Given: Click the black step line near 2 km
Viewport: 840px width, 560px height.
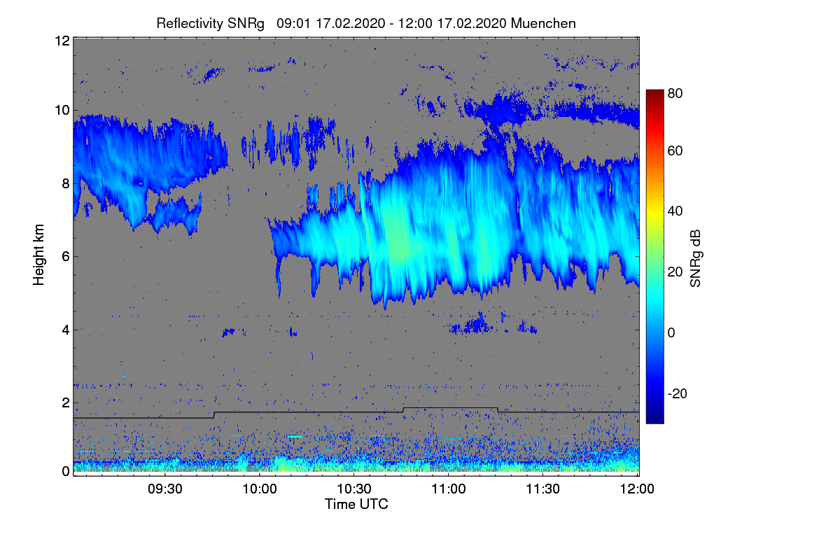Looking at the screenshot, I should point(356,412).
